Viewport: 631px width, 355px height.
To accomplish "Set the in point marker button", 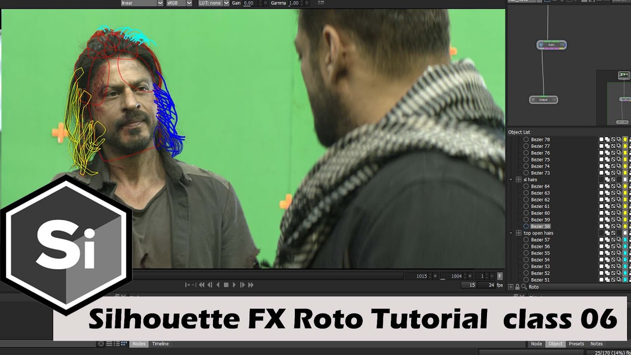I will coord(187,285).
